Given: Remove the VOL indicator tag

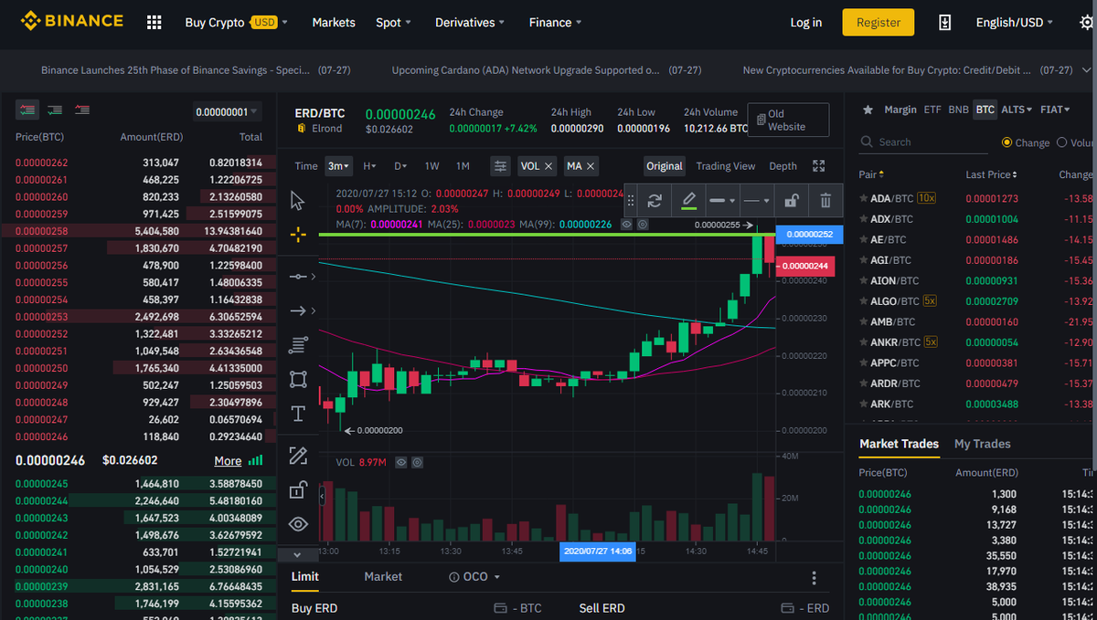Looking at the screenshot, I should pos(548,166).
